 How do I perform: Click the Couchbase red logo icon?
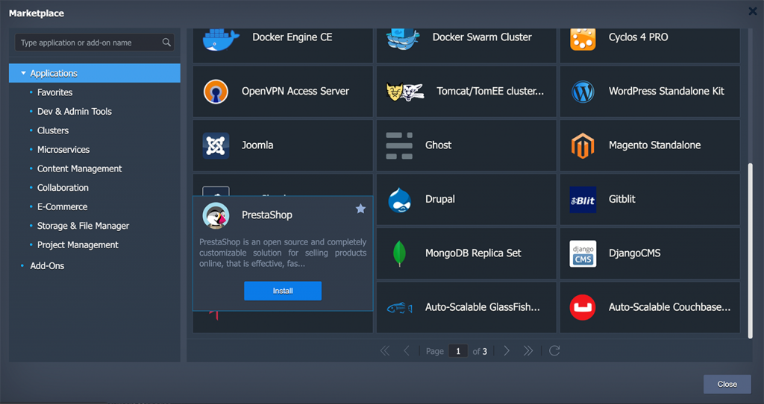click(x=583, y=308)
